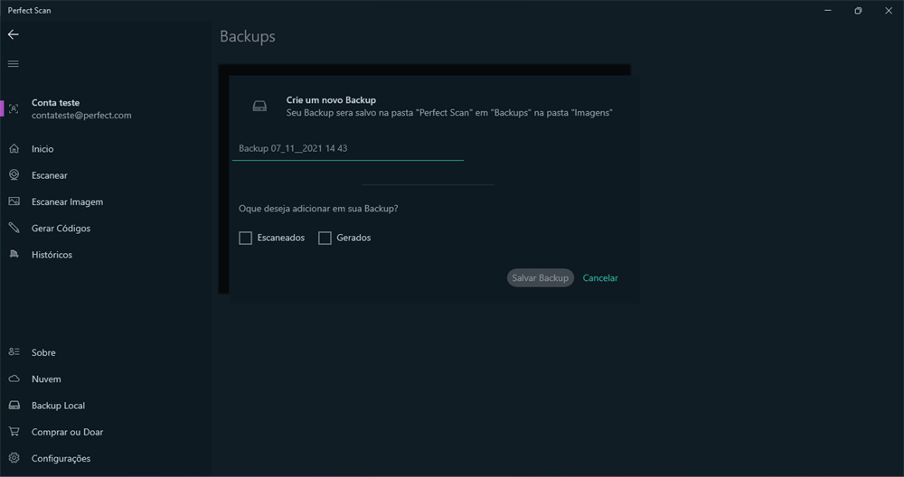Click the account avatar icon beside Conta teste

tap(14, 109)
